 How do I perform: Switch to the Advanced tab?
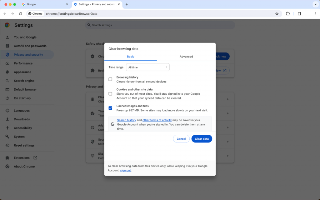click(186, 57)
